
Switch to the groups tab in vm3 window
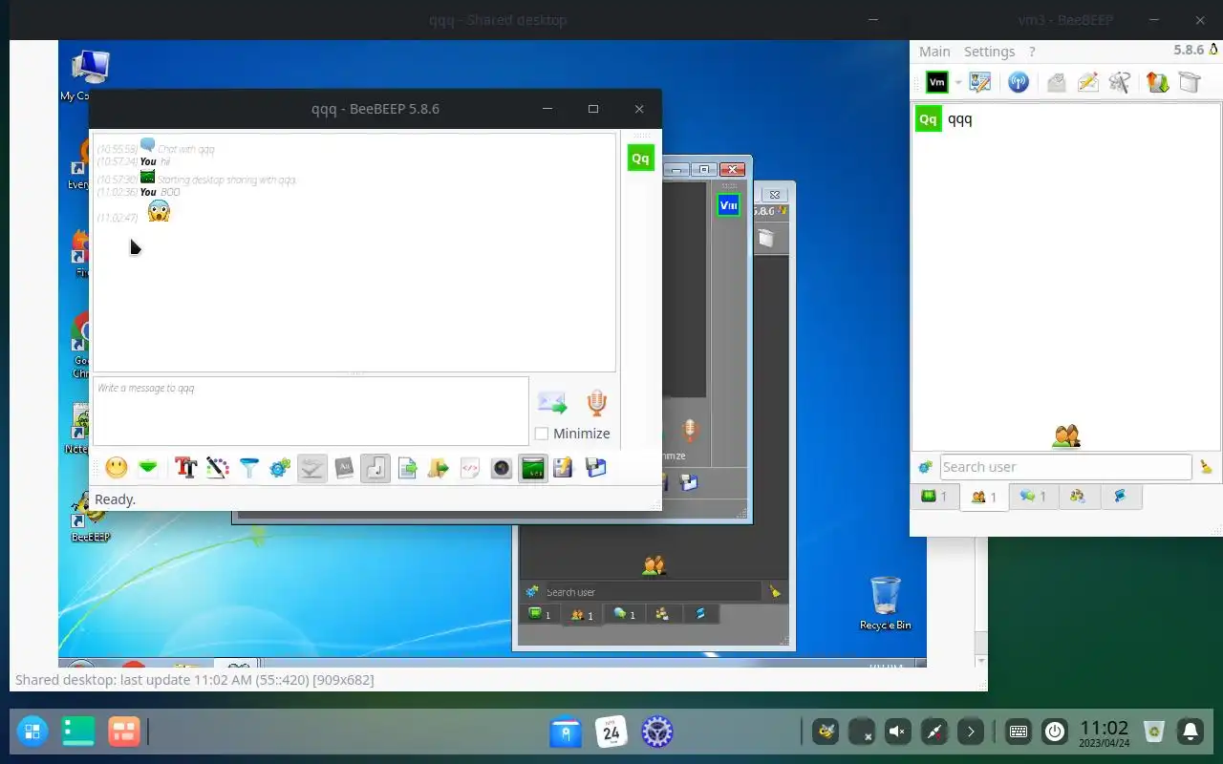coord(1078,497)
